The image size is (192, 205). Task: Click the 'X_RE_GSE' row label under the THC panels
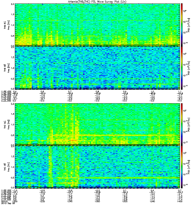tap(6, 190)
